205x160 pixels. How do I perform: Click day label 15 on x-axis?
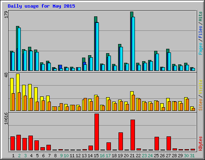(96, 156)
